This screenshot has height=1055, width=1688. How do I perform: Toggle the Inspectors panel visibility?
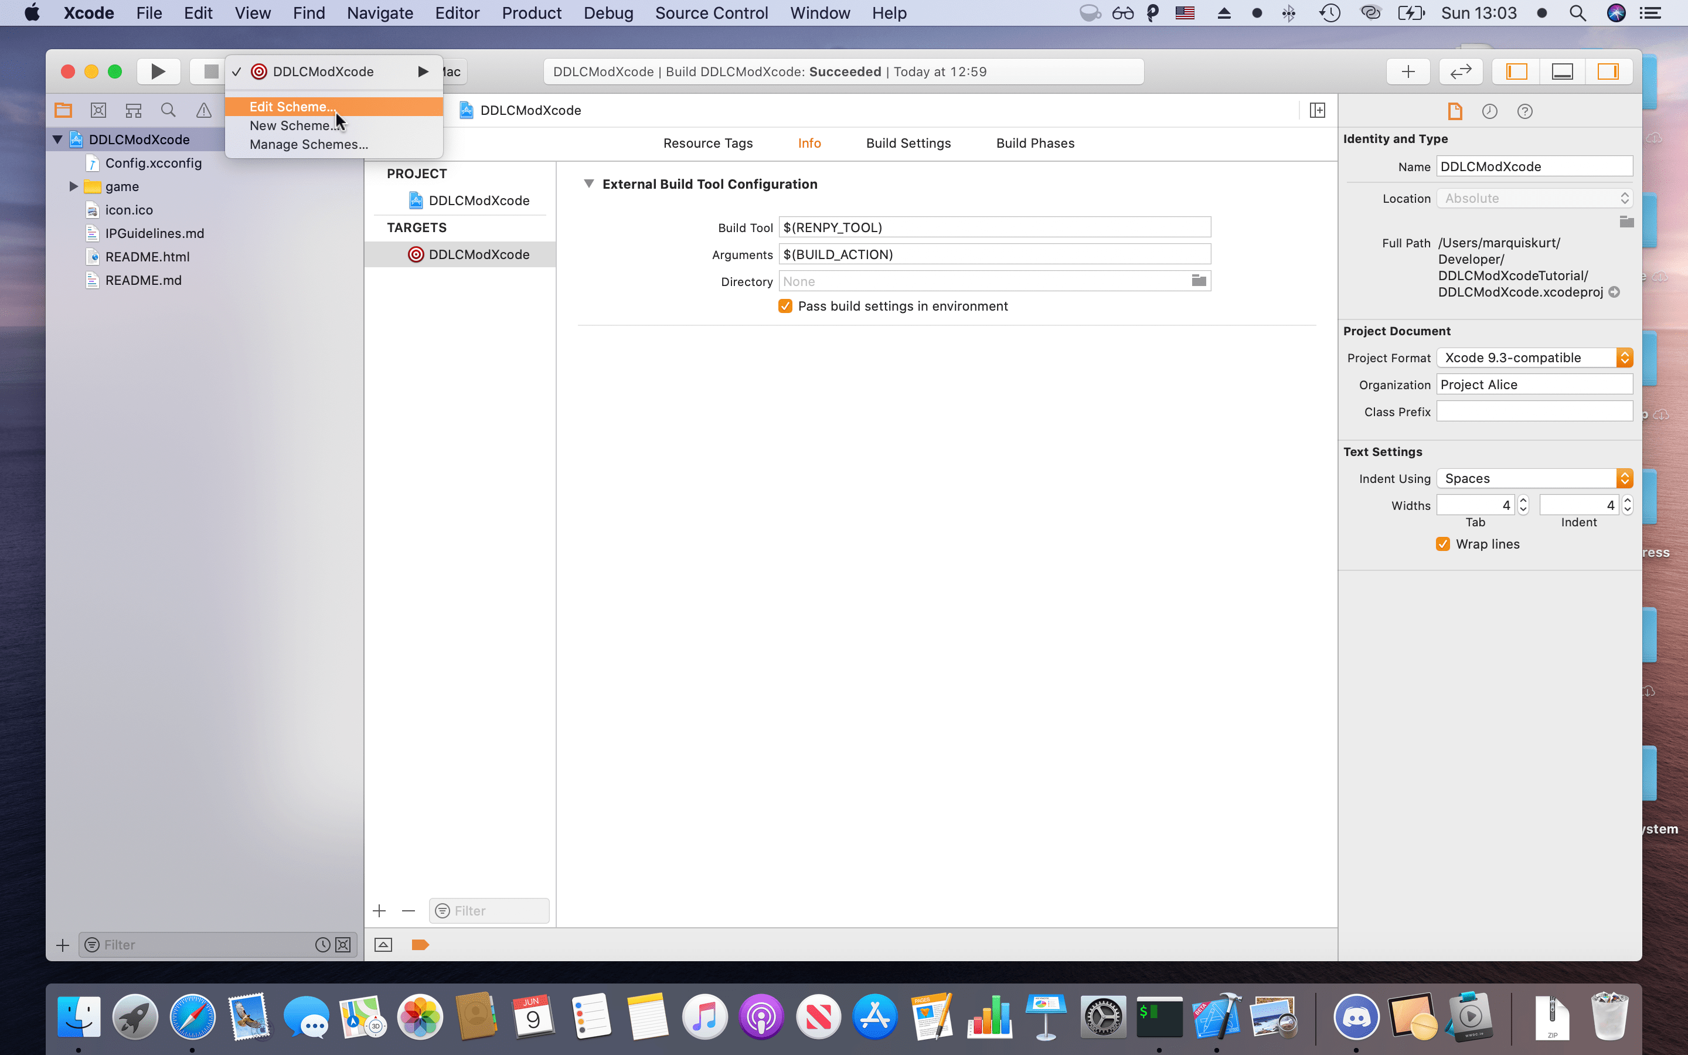pos(1608,71)
